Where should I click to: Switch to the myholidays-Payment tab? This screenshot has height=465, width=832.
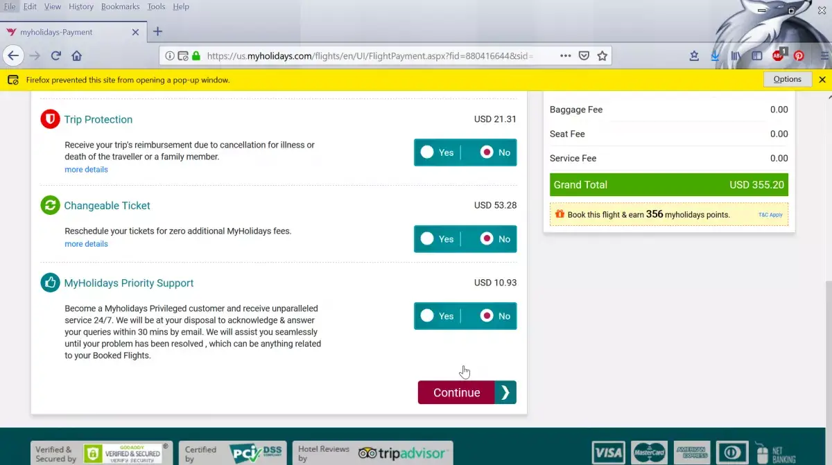click(73, 32)
